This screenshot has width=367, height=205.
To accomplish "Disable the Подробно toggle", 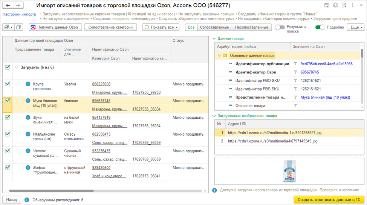I will coord(320,27).
